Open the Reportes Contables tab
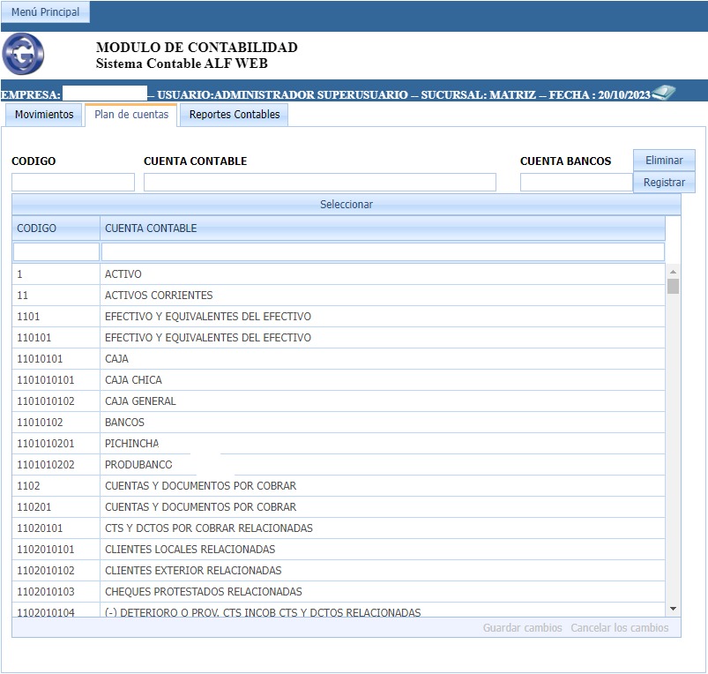The height and width of the screenshot is (674, 708). click(x=234, y=115)
